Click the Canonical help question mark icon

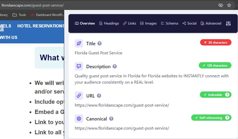pos(111,119)
